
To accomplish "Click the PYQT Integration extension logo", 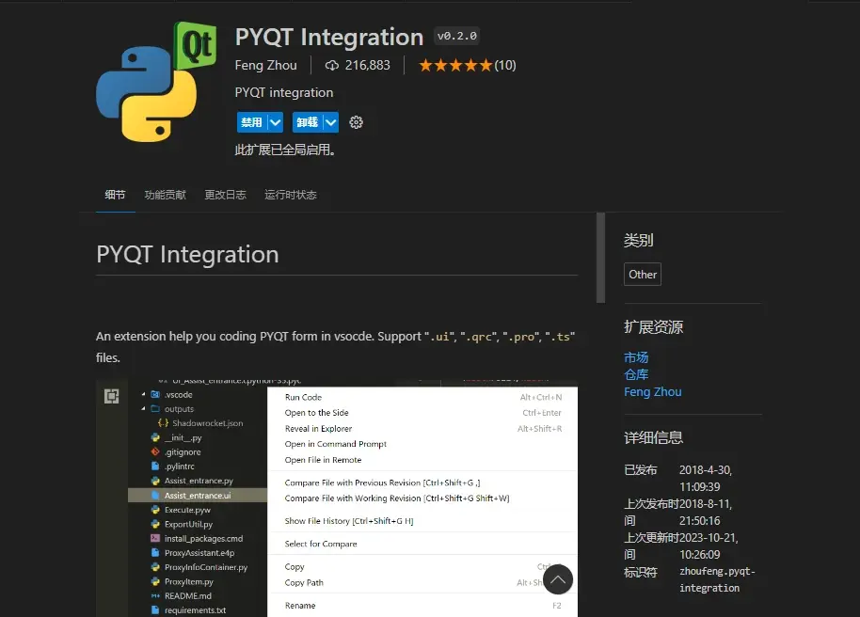I will click(x=156, y=81).
